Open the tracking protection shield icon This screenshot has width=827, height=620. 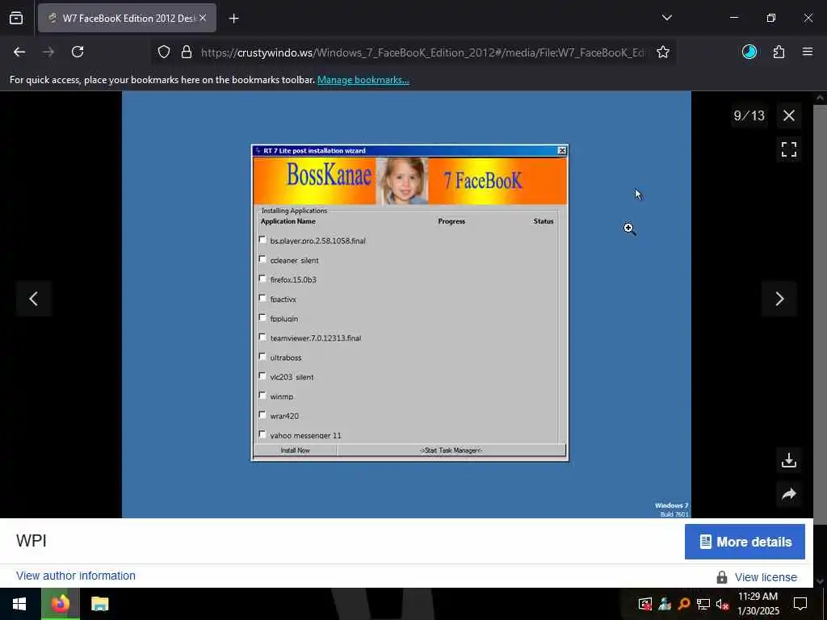pyautogui.click(x=164, y=52)
